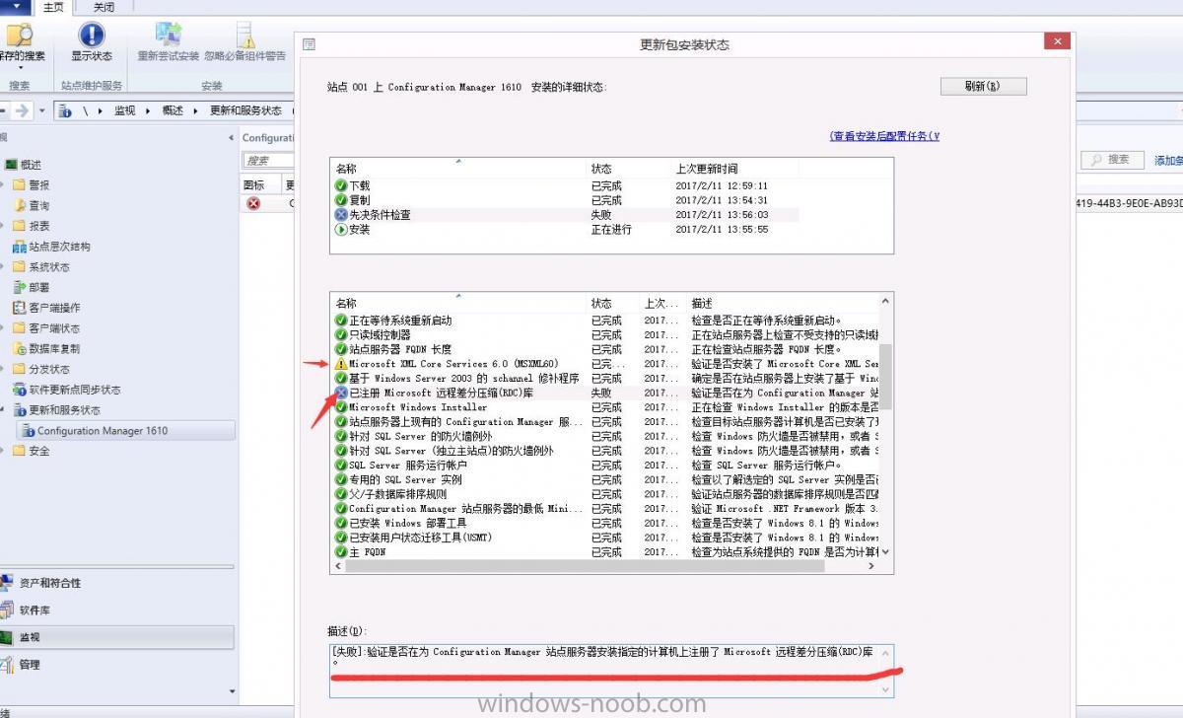Click the 软件更新点同步状态 tree icon

20,390
